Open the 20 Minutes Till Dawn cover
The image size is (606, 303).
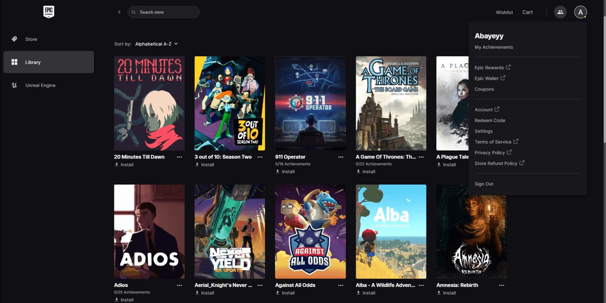(x=149, y=103)
